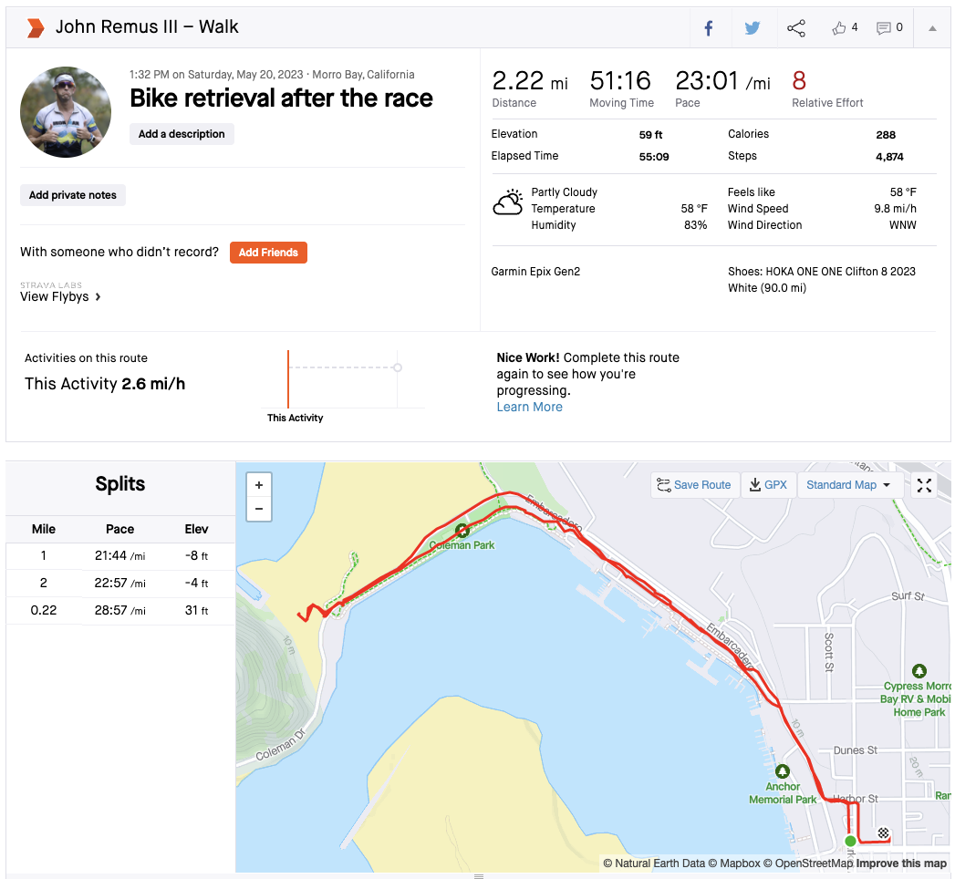Viewport: 955px width, 879px height.
Task: Enter fullscreen map view
Action: (924, 485)
